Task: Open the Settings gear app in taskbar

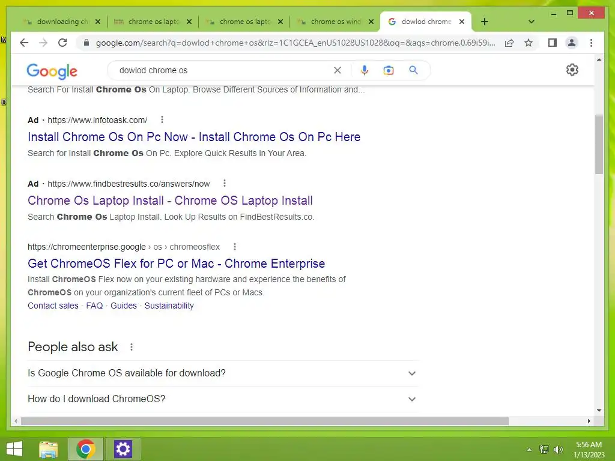Action: (123, 449)
